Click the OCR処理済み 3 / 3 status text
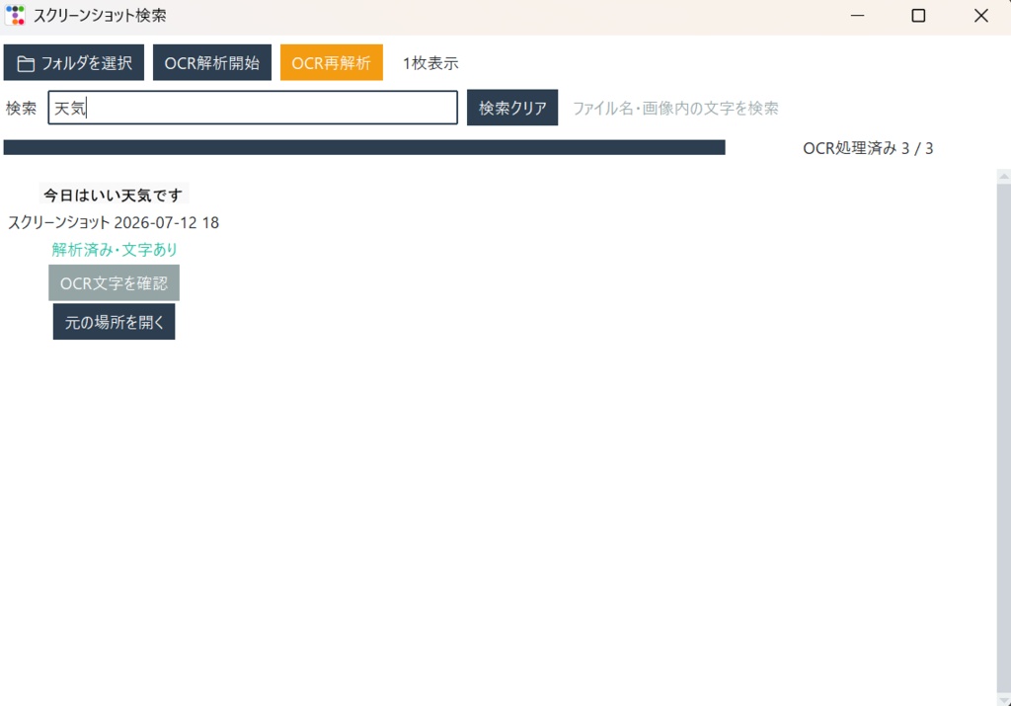This screenshot has height=706, width=1011. 868,148
